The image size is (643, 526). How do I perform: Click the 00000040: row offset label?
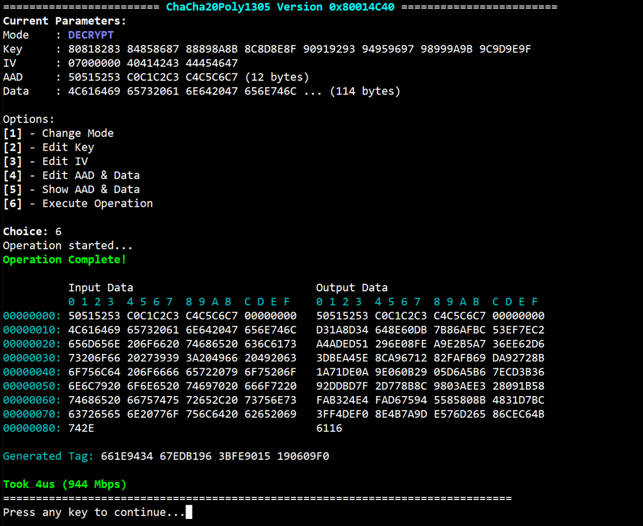[32, 372]
